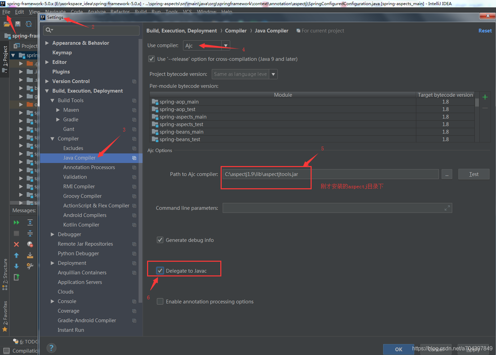The width and height of the screenshot is (496, 355).
Task: Open the 7: Structure tool window
Action: (x=5, y=274)
